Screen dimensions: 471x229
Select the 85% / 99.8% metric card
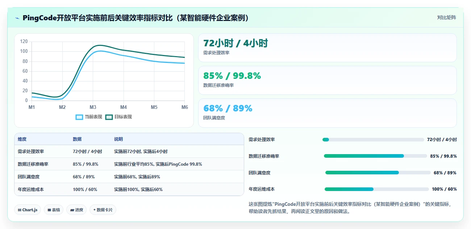(x=328, y=80)
